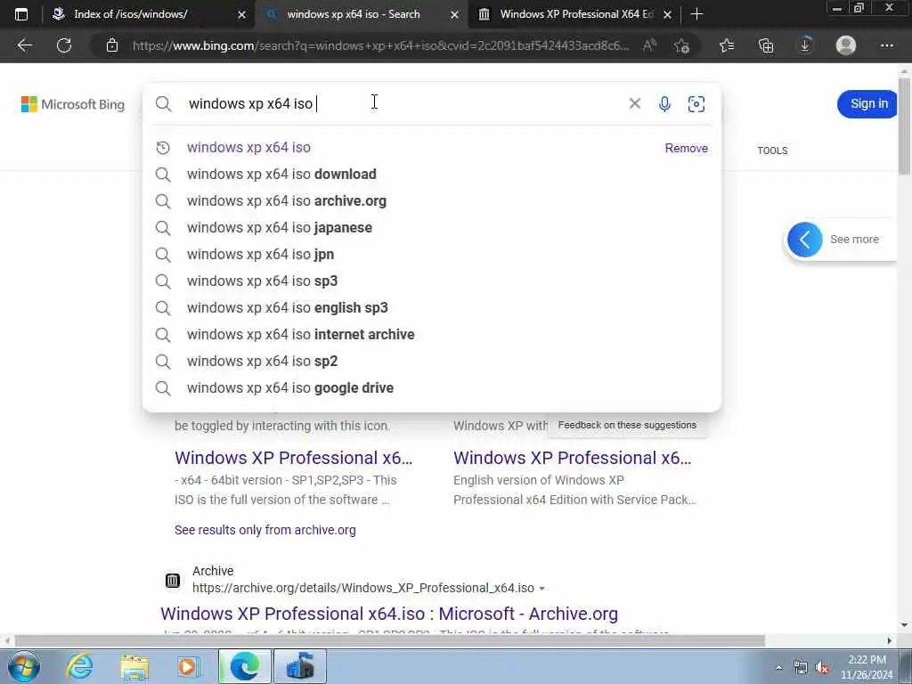Search using microphone voice icon
The width and height of the screenshot is (912, 684).
[664, 103]
